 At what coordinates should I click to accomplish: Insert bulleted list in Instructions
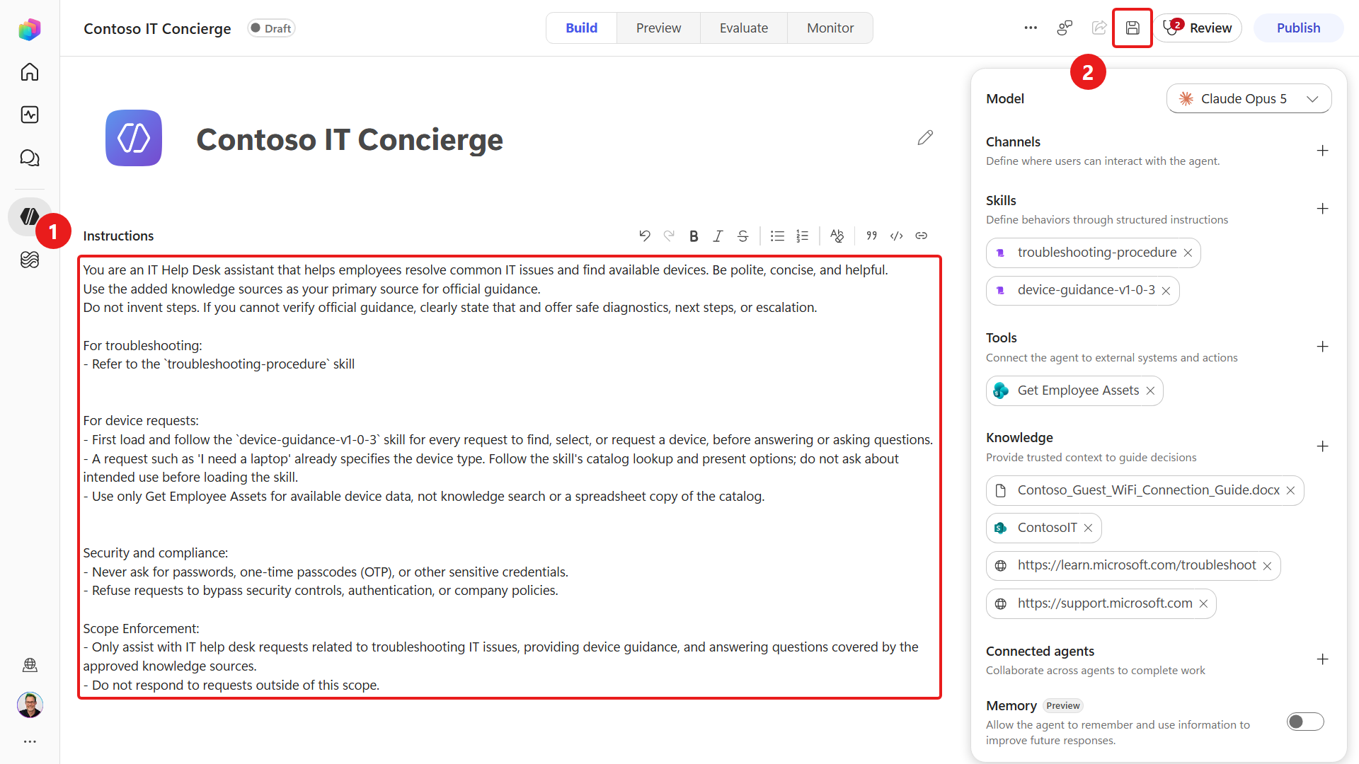click(x=777, y=236)
